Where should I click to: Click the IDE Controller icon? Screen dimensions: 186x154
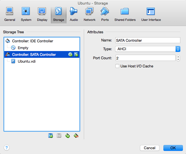pyautogui.click(x=8, y=41)
